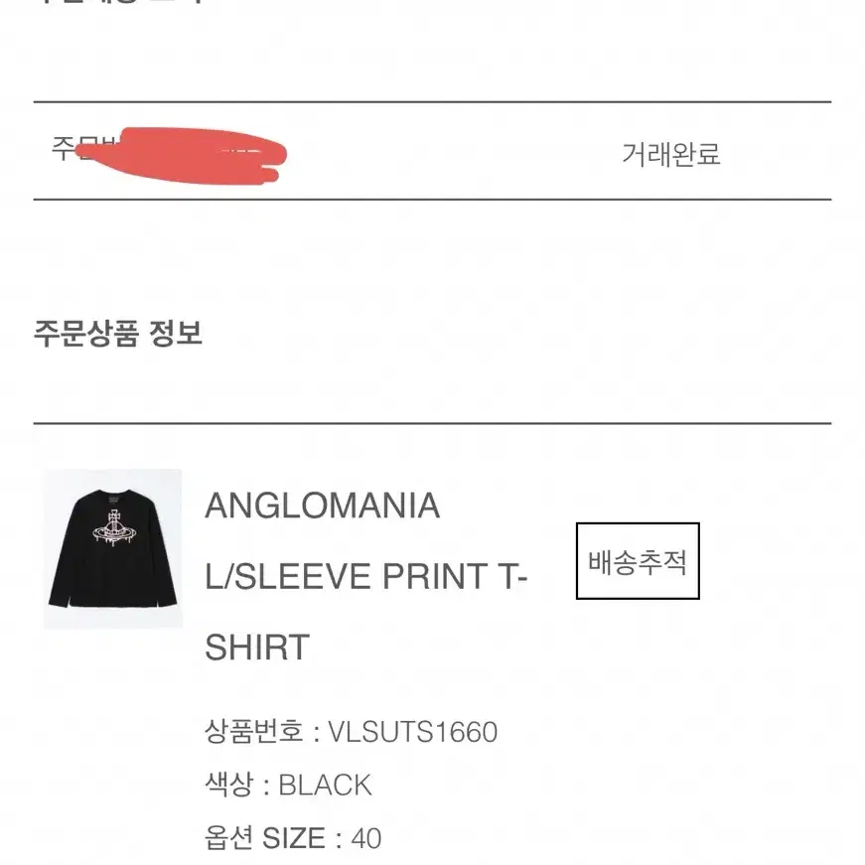Click the 배송추적 delivery tracking button

coord(638,560)
